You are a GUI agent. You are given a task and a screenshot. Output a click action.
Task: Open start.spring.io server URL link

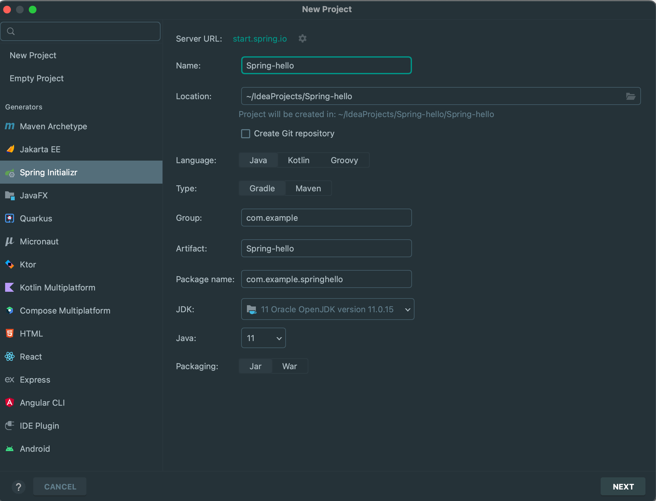point(260,39)
